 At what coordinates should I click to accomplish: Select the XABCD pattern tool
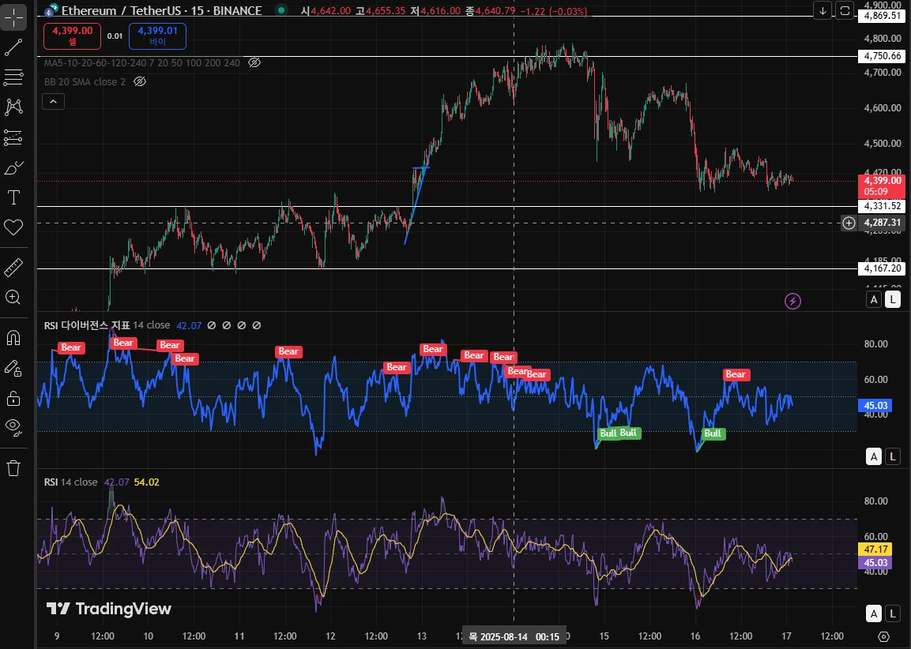tap(13, 107)
